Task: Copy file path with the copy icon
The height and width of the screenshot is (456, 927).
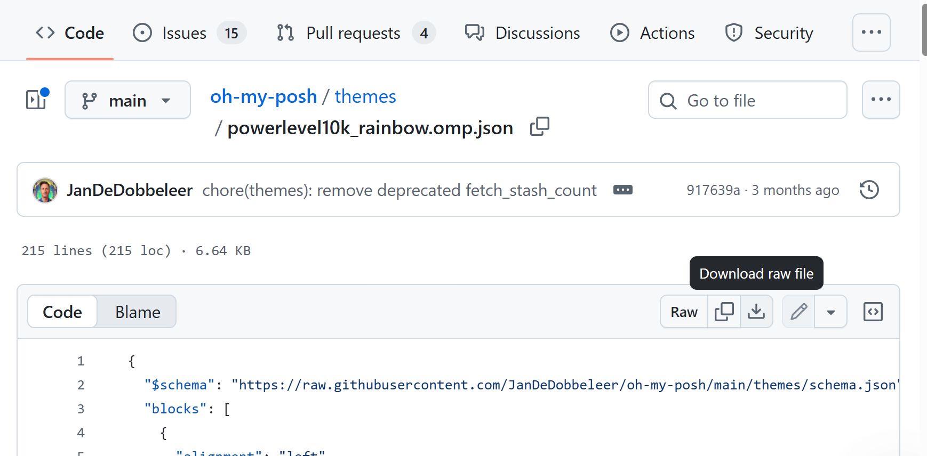Action: (539, 127)
